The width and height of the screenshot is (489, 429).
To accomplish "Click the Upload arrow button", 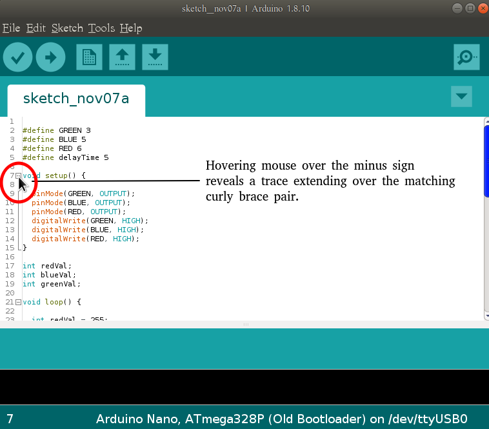I will point(51,57).
